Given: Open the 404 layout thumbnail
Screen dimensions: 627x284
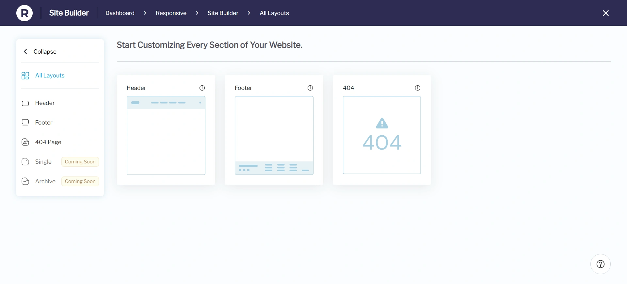Looking at the screenshot, I should [382, 135].
